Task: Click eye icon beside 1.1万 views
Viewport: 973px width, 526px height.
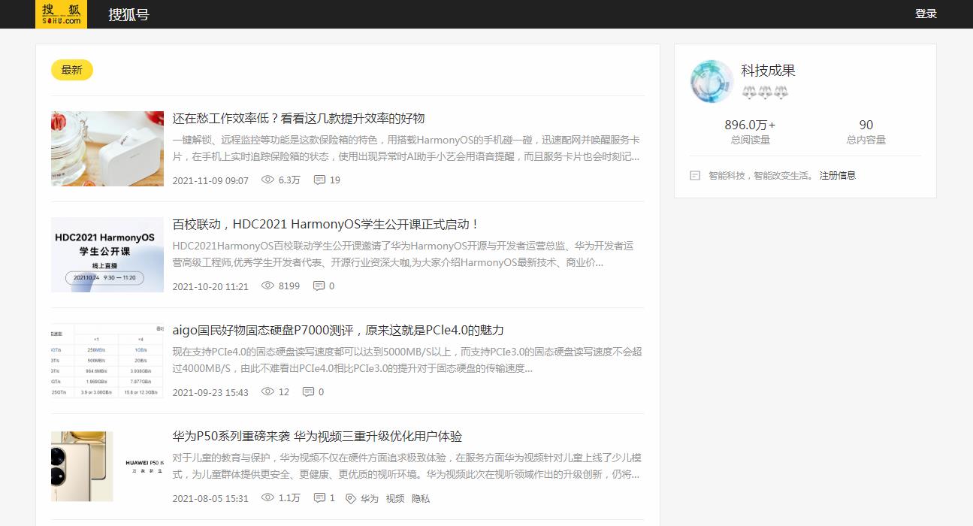Action: coord(267,497)
